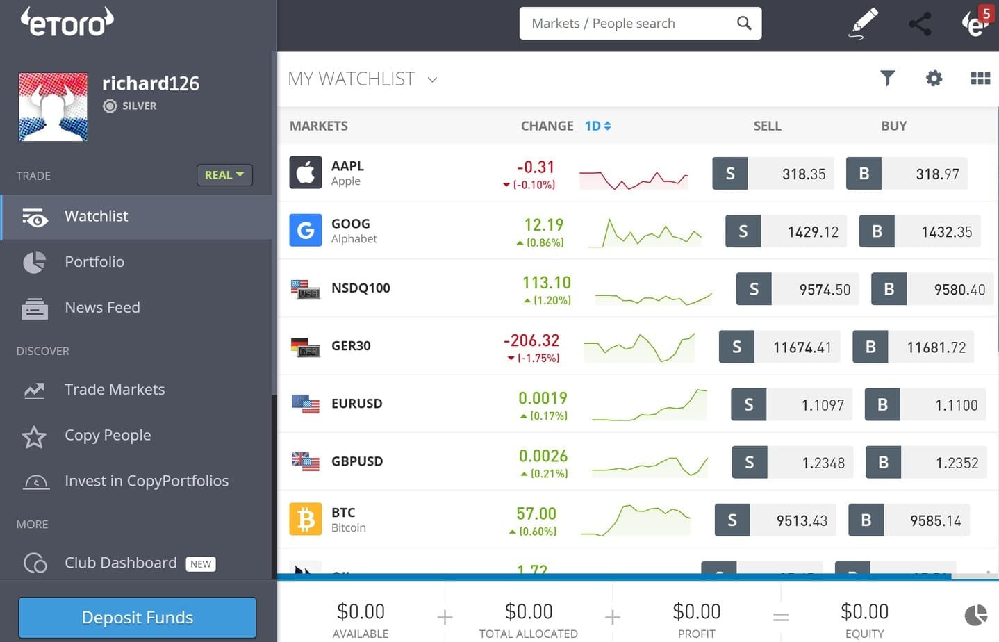
Task: Change the 1D change period selector
Action: pyautogui.click(x=597, y=126)
